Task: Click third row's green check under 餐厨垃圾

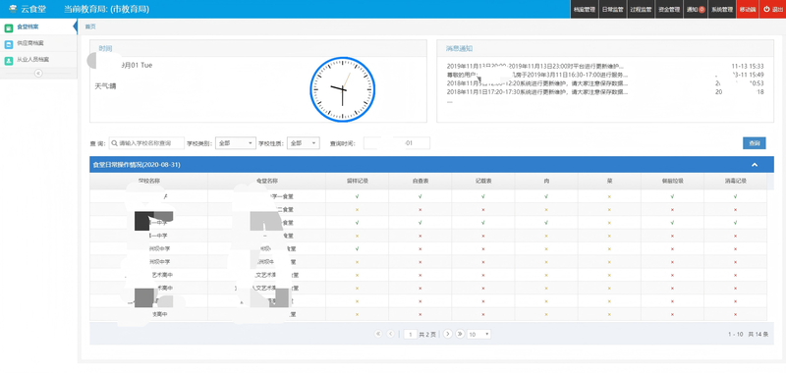Action: [672, 222]
